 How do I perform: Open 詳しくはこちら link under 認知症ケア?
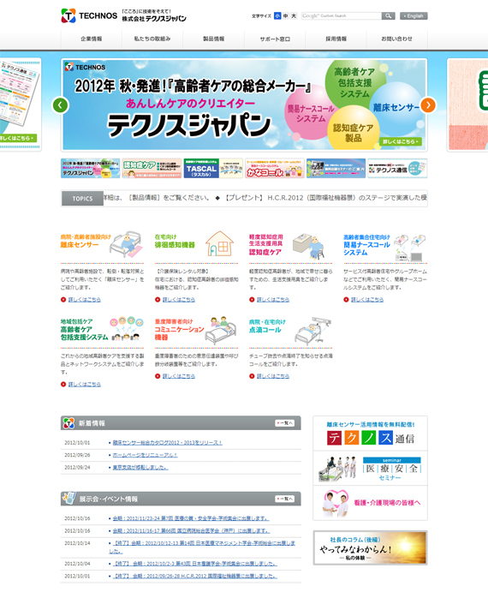click(273, 299)
